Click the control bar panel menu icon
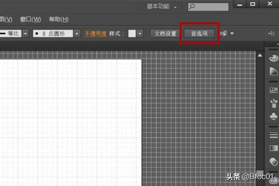 click(x=272, y=33)
